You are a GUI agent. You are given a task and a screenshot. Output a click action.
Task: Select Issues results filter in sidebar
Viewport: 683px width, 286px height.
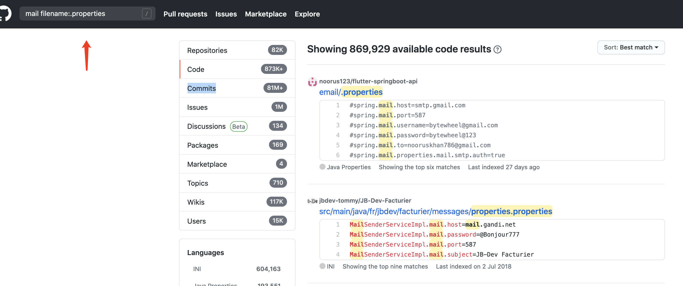click(237, 107)
